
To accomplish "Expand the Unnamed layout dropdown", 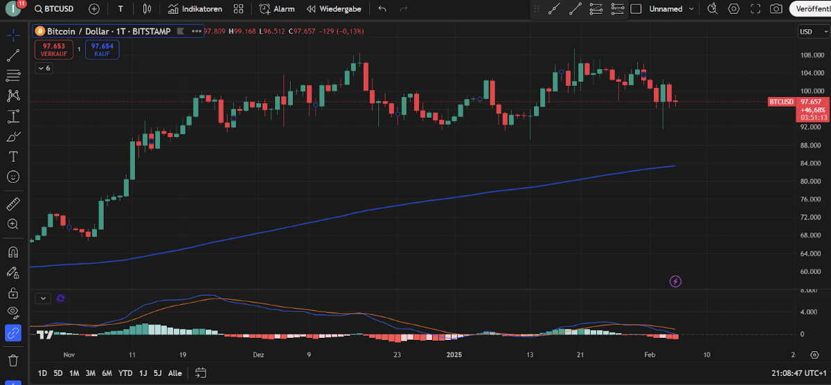I will click(689, 9).
